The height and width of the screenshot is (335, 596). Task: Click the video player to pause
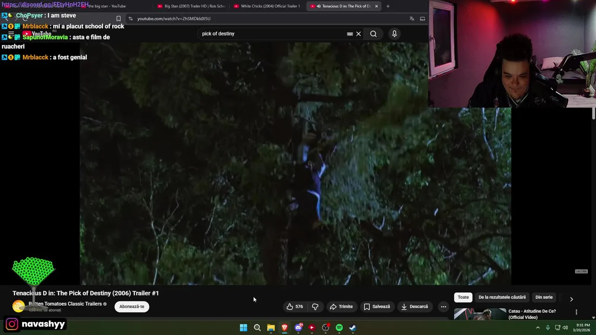point(295,163)
